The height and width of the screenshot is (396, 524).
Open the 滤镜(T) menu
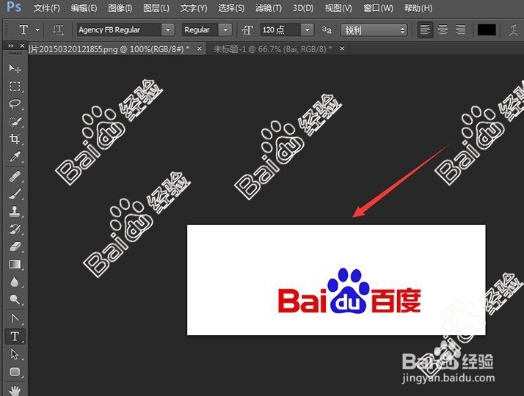click(x=269, y=7)
